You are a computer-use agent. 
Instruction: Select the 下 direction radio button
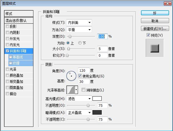[80, 43]
